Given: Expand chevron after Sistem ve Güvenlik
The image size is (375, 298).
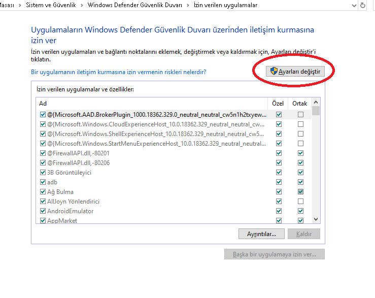Looking at the screenshot, I should pos(82,5).
